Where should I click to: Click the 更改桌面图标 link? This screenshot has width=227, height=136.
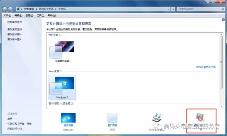tap(15, 29)
